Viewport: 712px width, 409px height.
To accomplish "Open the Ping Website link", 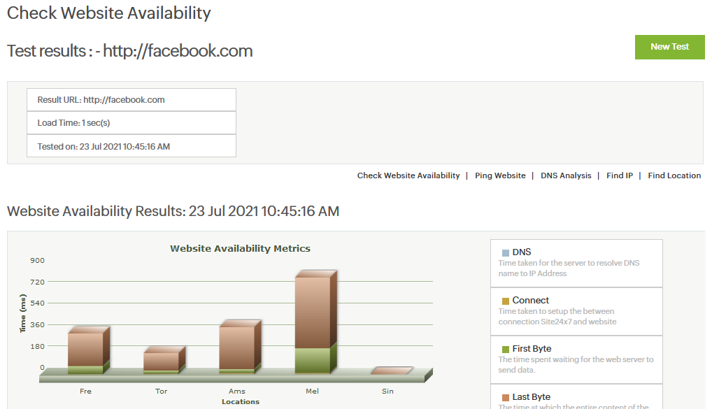I will [500, 175].
